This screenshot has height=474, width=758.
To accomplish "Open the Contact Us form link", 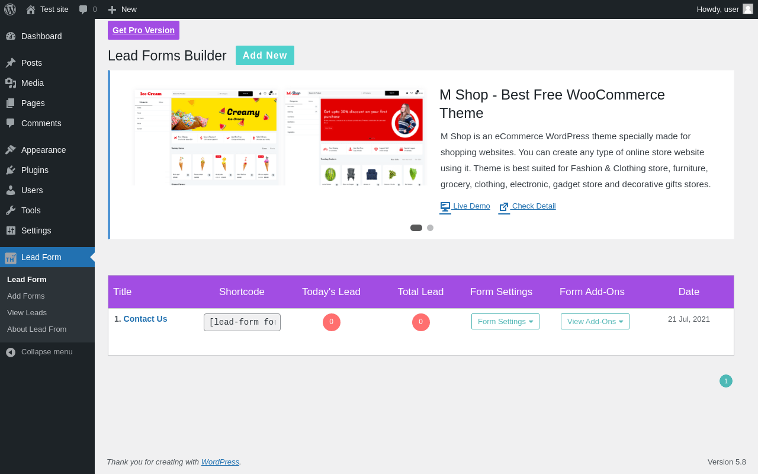I will pyautogui.click(x=145, y=319).
